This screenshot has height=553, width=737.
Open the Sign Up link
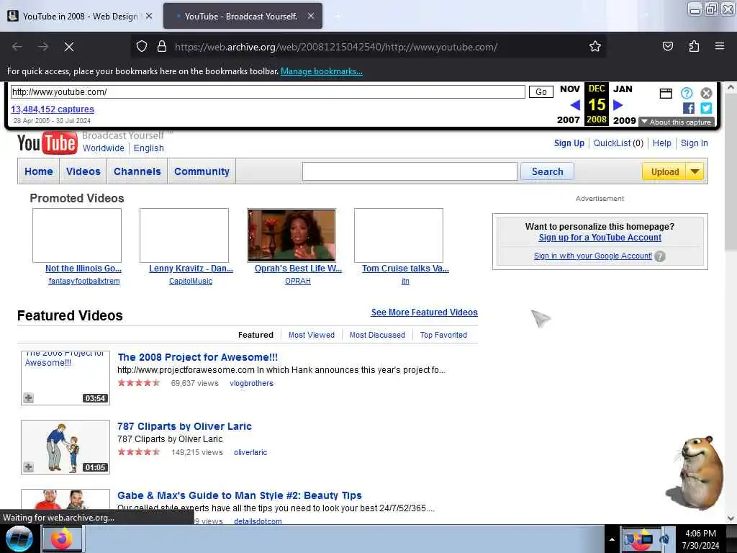pos(569,143)
